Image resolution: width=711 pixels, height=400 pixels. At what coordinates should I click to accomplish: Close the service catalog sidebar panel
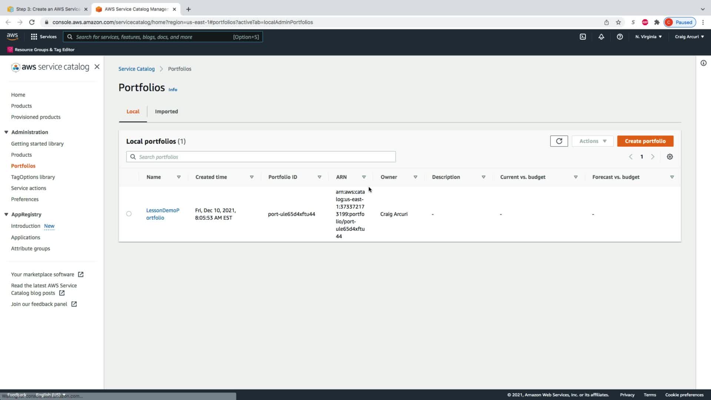(97, 67)
